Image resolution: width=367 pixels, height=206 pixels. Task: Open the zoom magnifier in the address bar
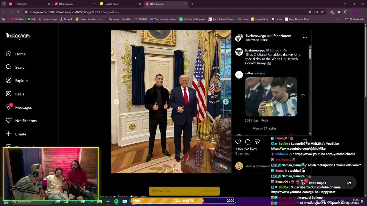click(310, 12)
